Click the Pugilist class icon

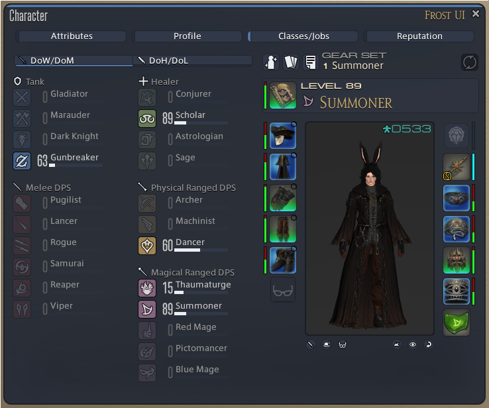pos(22,203)
